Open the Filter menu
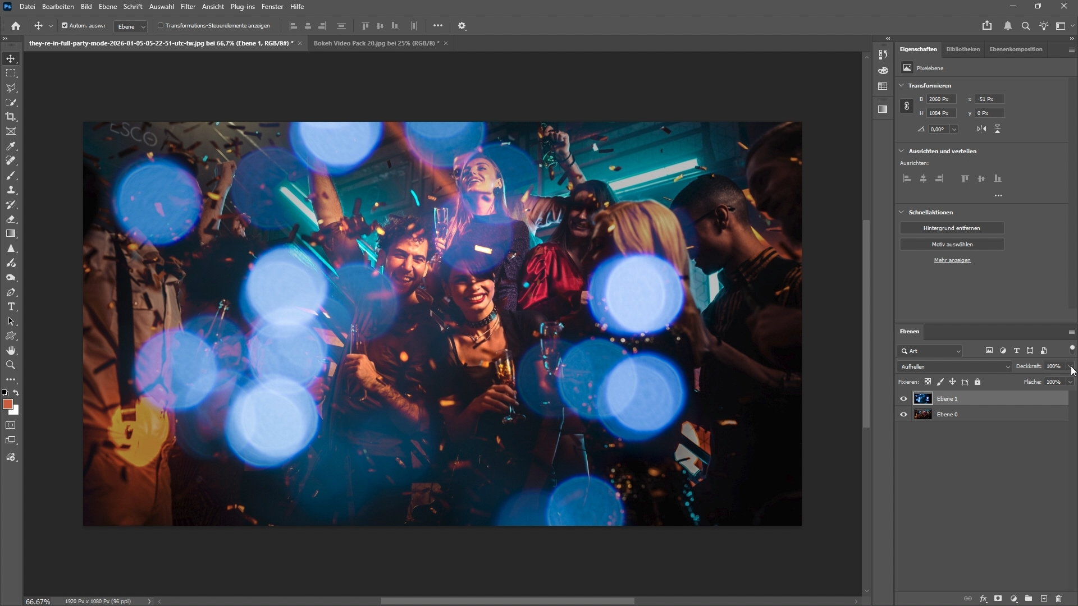Image resolution: width=1078 pixels, height=606 pixels. point(188,7)
